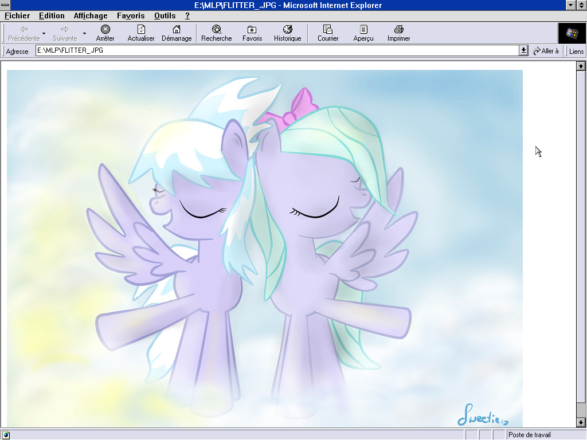Open the Courrier mail icon
The width and height of the screenshot is (587, 440).
tap(328, 30)
